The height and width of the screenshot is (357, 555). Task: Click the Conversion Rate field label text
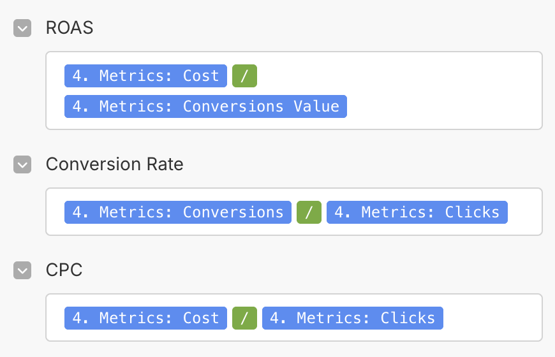click(114, 164)
